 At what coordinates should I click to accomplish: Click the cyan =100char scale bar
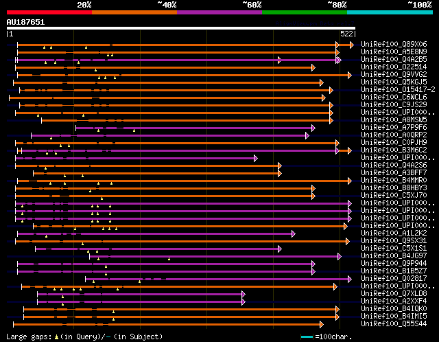(x=307, y=337)
